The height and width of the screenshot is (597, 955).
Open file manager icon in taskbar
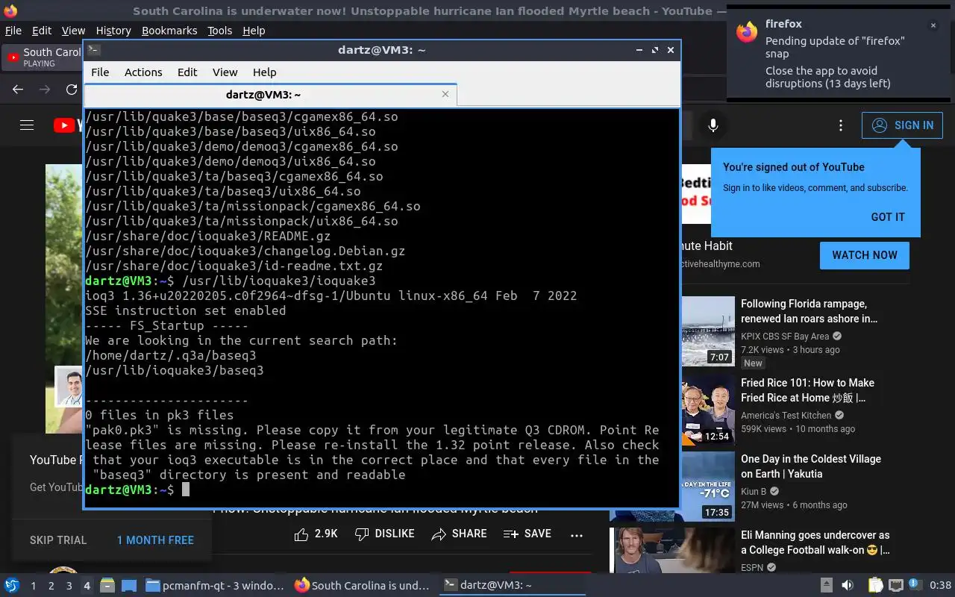107,585
